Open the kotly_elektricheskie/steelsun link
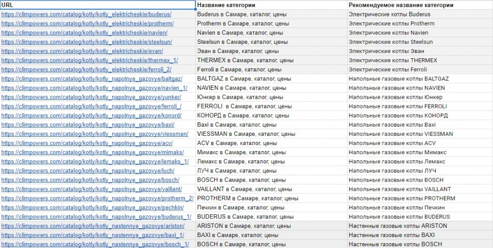The width and height of the screenshot is (493, 248). [x=87, y=42]
